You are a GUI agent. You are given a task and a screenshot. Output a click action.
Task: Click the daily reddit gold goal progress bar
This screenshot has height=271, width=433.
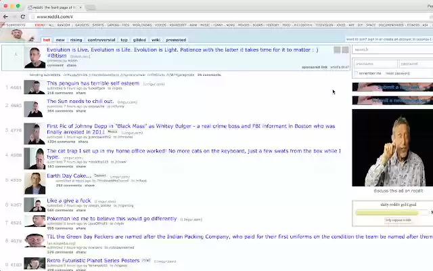[391, 212]
